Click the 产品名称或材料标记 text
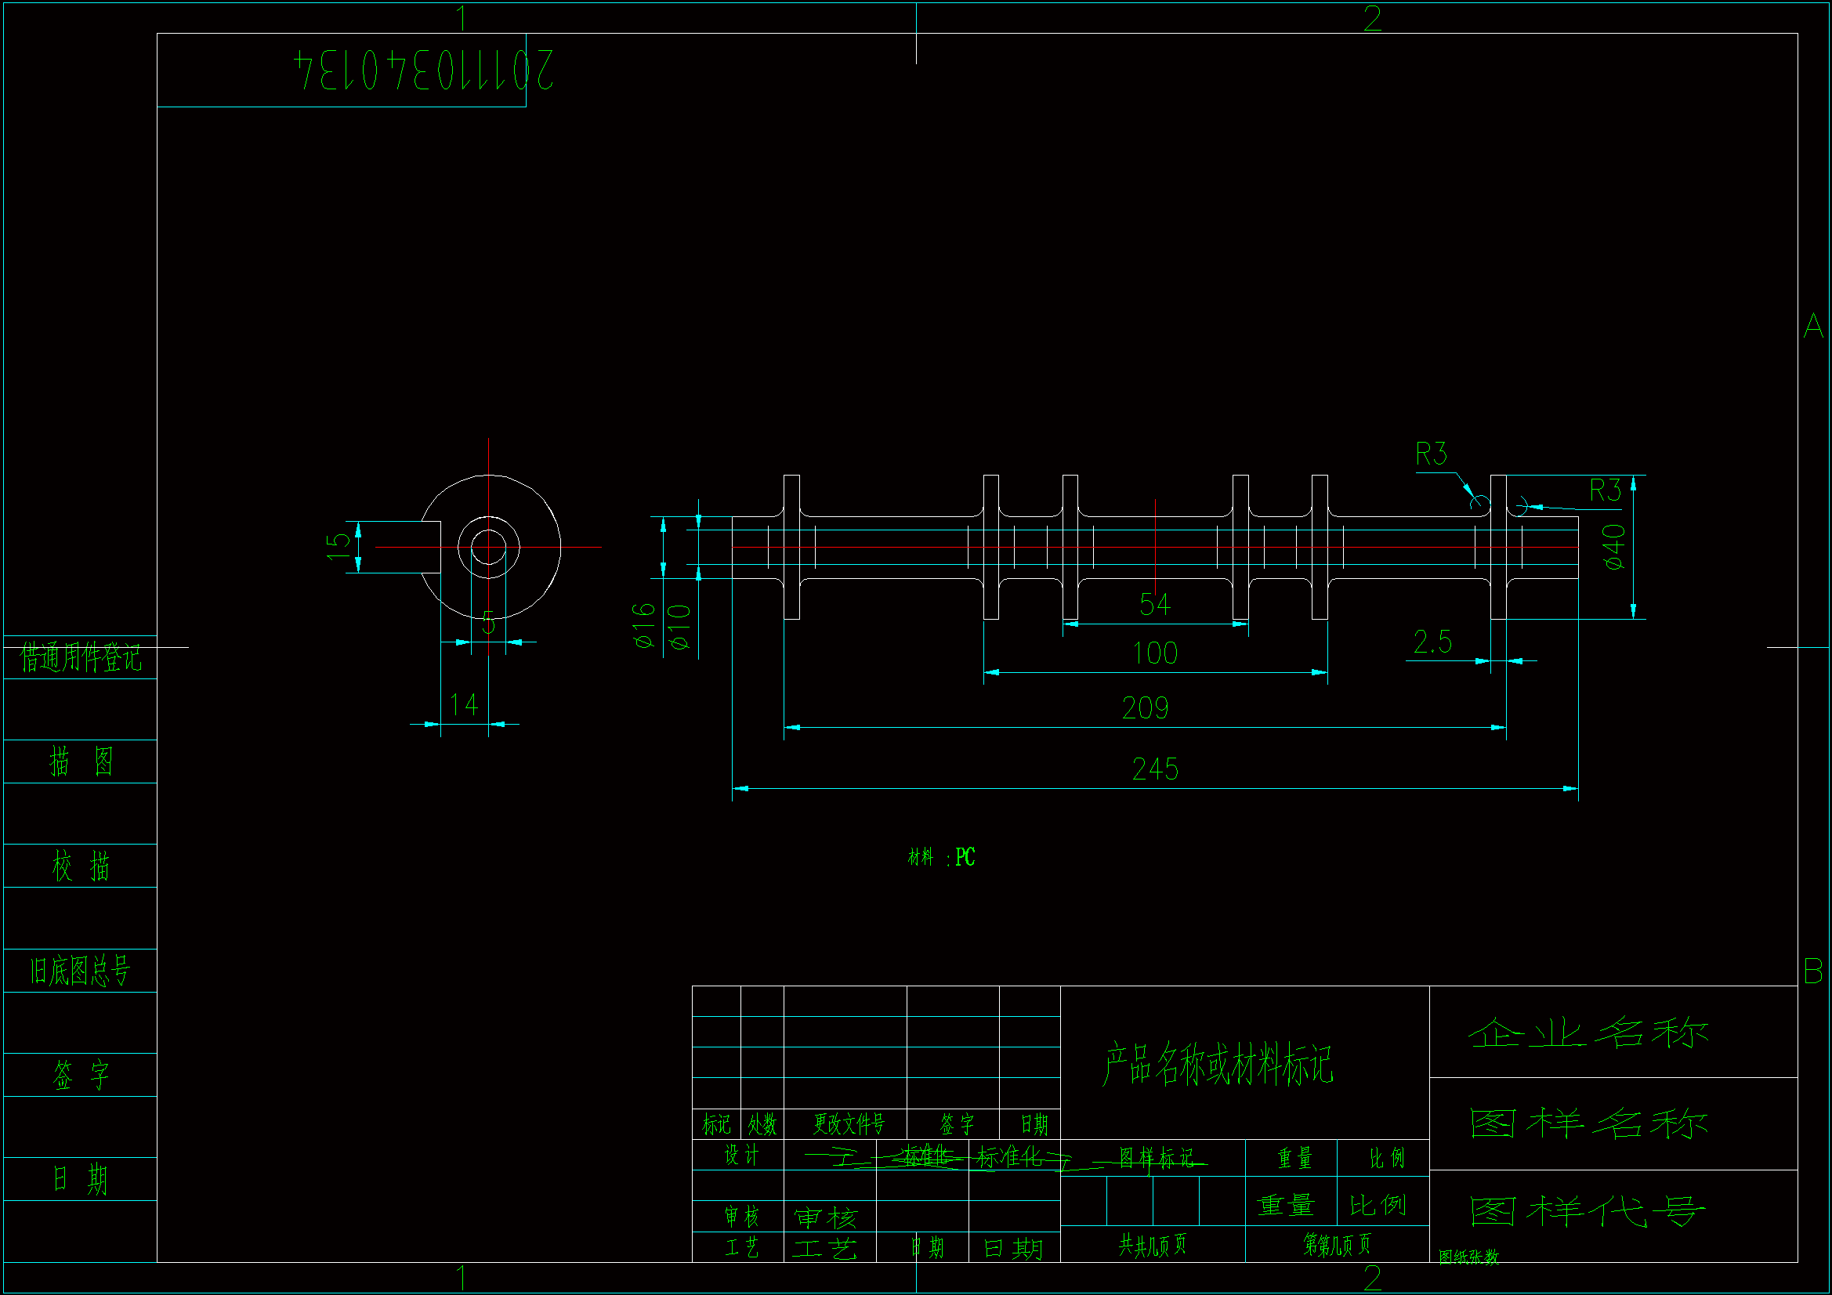 coord(1217,1064)
